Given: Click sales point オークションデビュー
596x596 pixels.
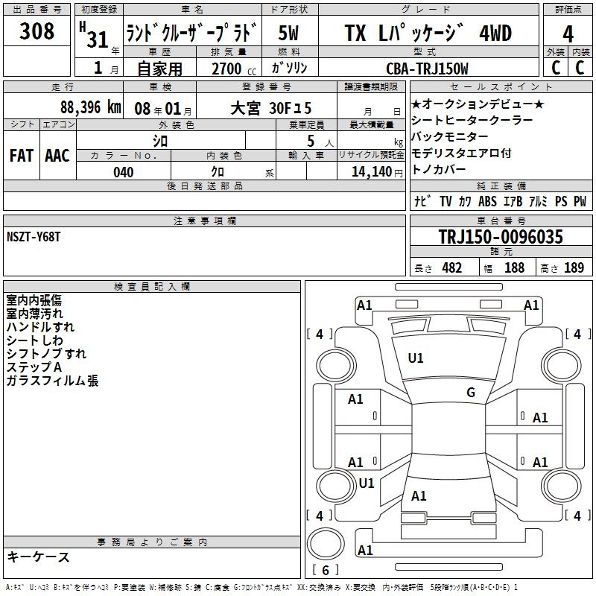Looking at the screenshot, I should pos(478,104).
